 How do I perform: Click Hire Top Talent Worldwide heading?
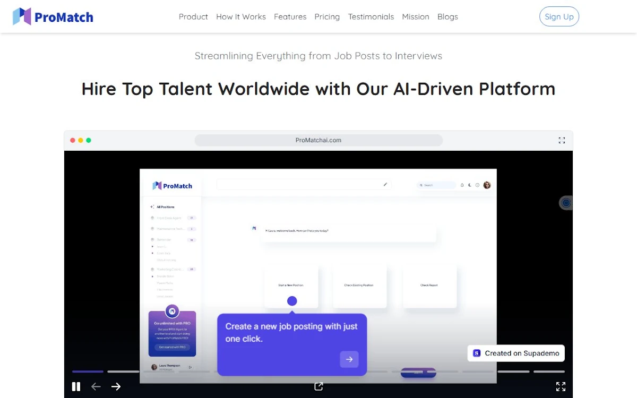(318, 89)
